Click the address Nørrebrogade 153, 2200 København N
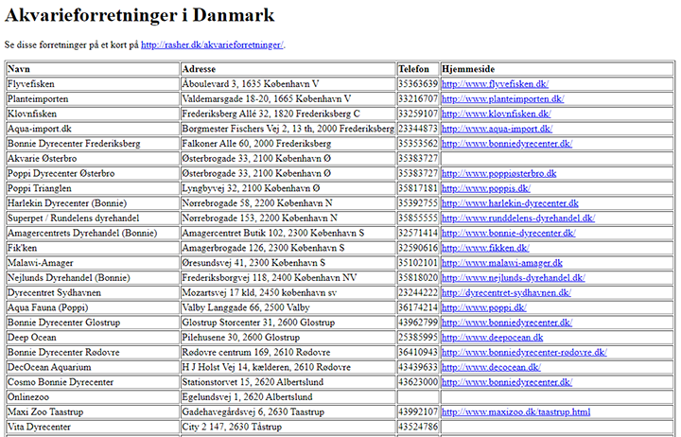The width and height of the screenshot is (681, 437). [260, 218]
